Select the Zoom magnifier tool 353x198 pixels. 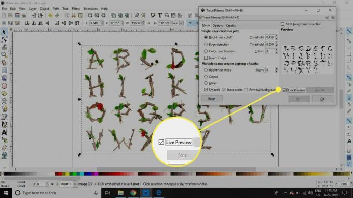tap(4, 54)
